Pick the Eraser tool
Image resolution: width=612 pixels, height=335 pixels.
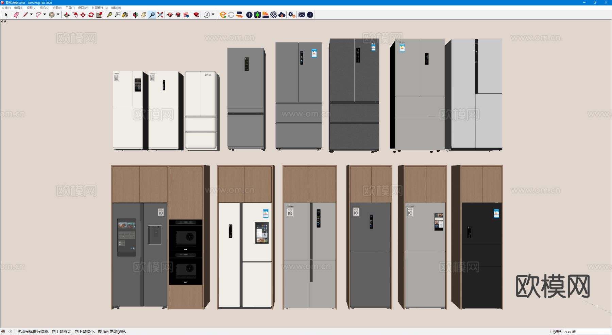point(16,15)
